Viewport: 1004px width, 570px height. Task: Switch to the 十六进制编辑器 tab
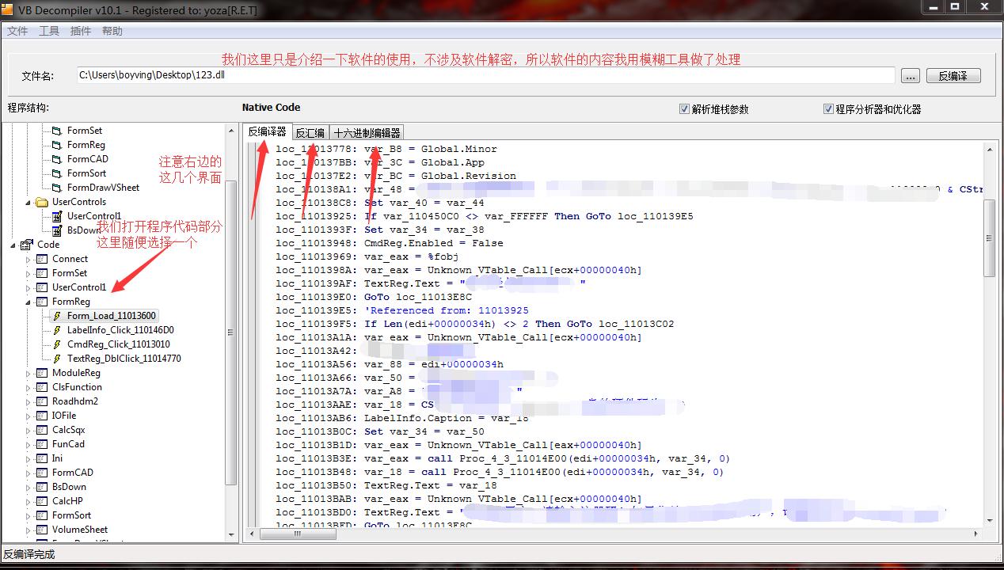pyautogui.click(x=367, y=132)
